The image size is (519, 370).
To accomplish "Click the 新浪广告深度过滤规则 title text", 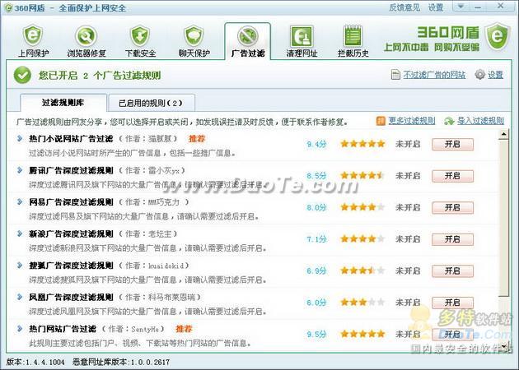I will 71,234.
